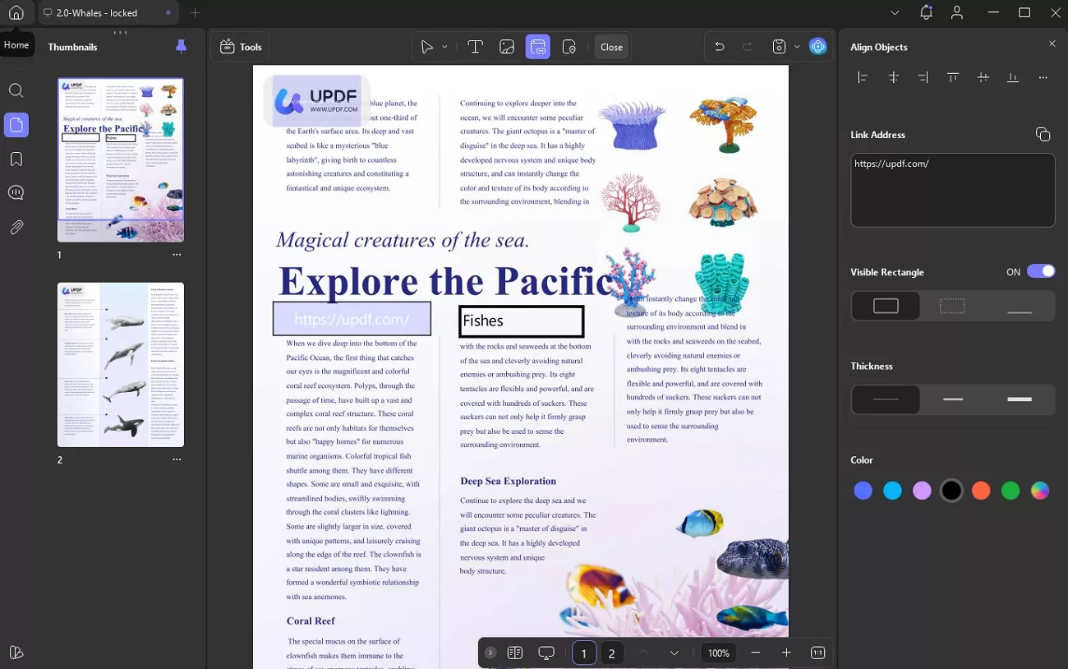Screen dimensions: 1068x669
Task: Select the thickest line under Thickness
Action: (1020, 399)
